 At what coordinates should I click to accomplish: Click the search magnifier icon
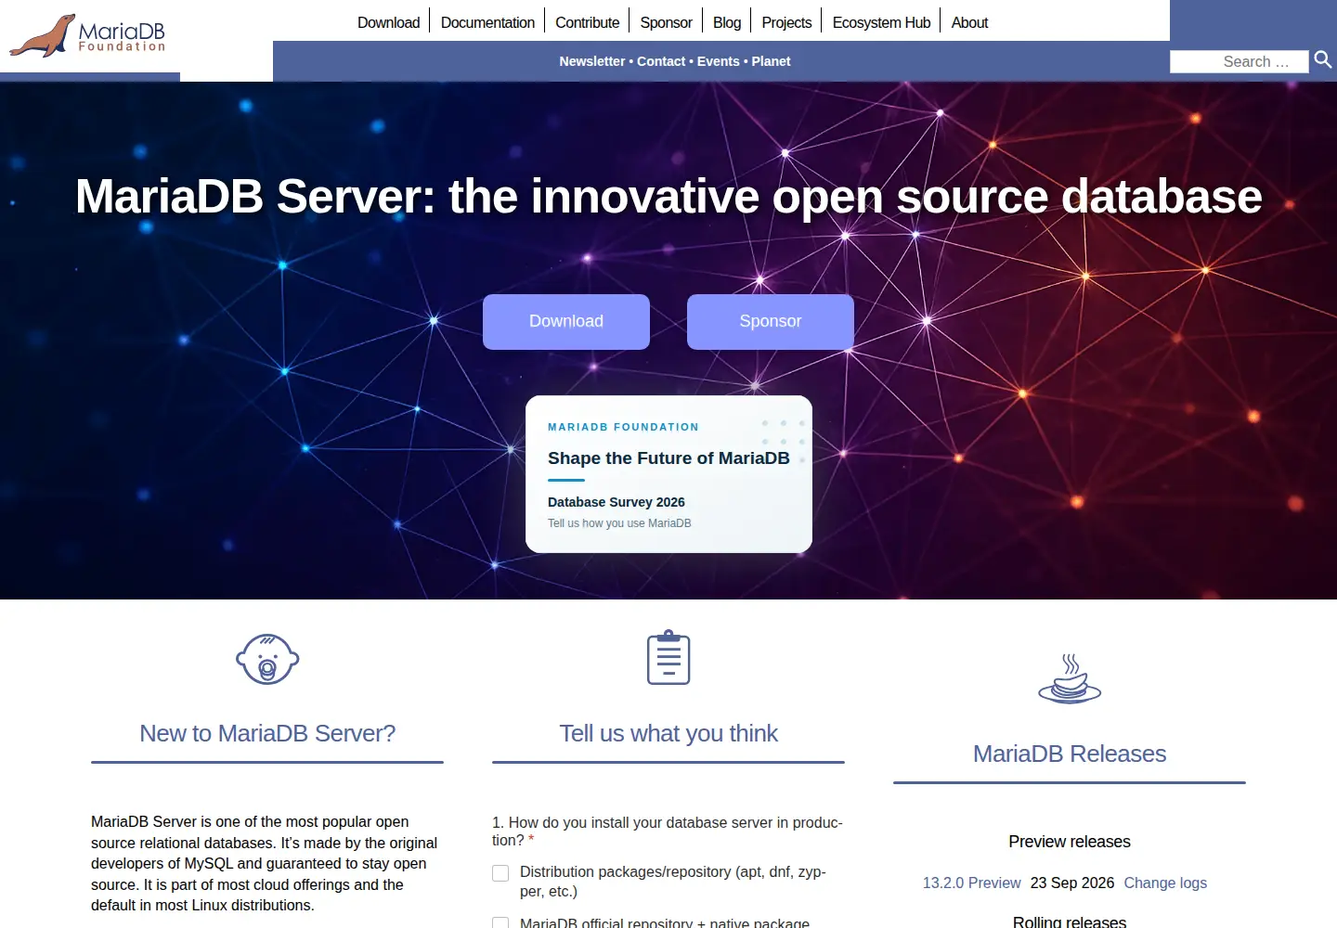[1323, 60]
